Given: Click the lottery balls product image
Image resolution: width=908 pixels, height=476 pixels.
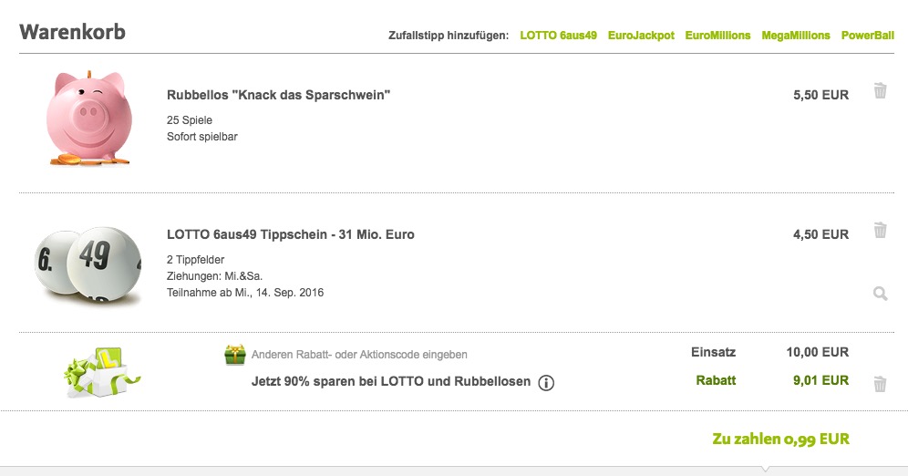Looking at the screenshot, I should 88,261.
